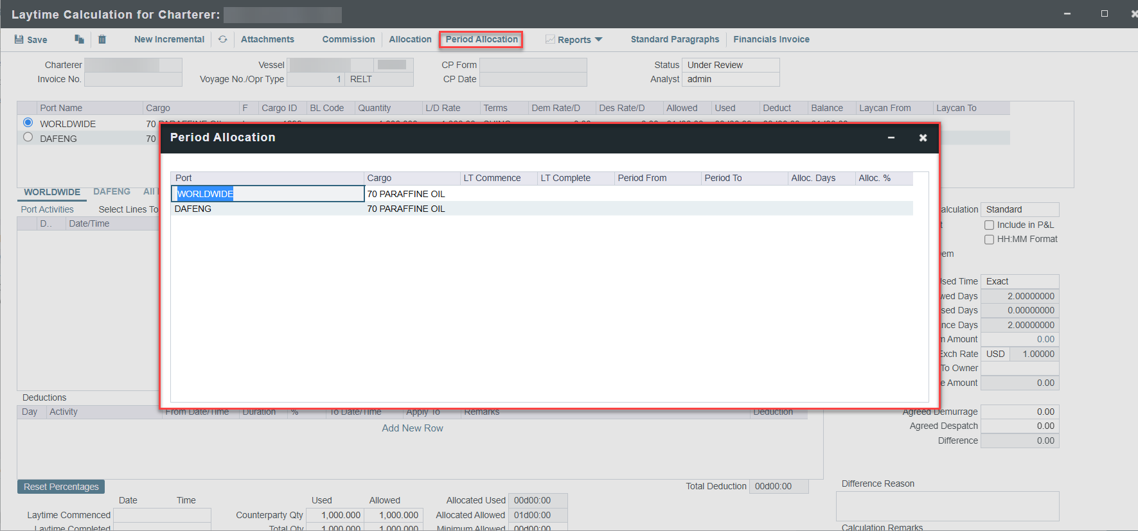Image resolution: width=1138 pixels, height=531 pixels.
Task: Click the refresh icon in toolbar
Action: click(x=222, y=39)
